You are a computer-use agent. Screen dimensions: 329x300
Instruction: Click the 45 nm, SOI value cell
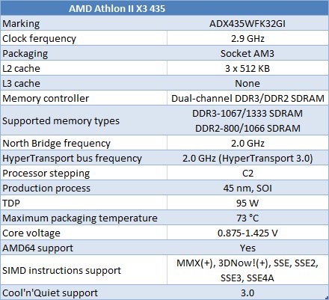[x=247, y=188]
